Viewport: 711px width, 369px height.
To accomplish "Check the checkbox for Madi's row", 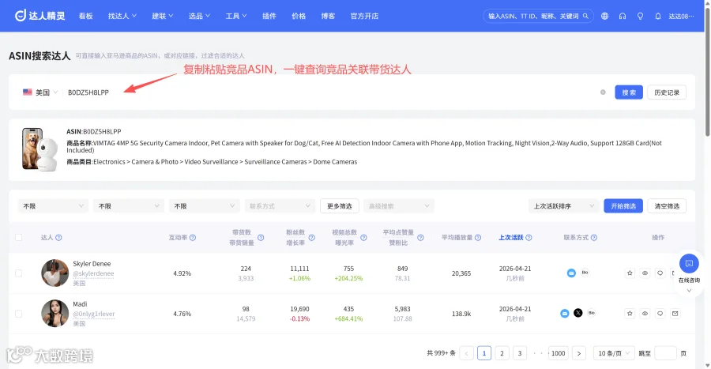I will [x=19, y=314].
